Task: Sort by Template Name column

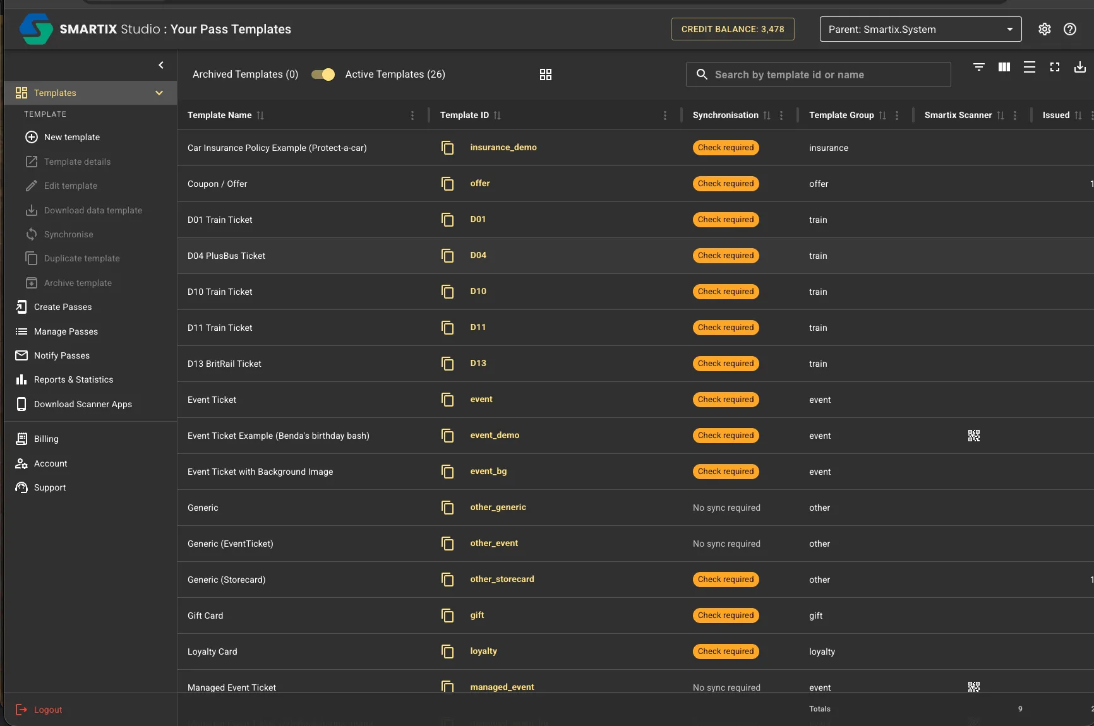Action: point(260,115)
